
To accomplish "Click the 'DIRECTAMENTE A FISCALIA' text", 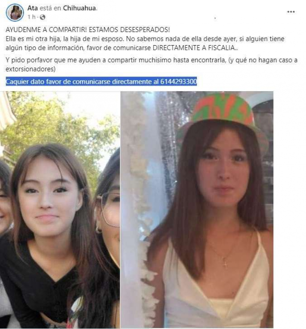I will coord(193,48).
